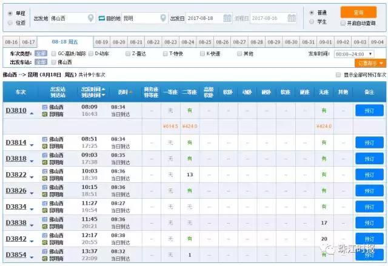Screen dimensions: 388x266
Task: Click the departure station location pin icon
Action: click(91, 18)
